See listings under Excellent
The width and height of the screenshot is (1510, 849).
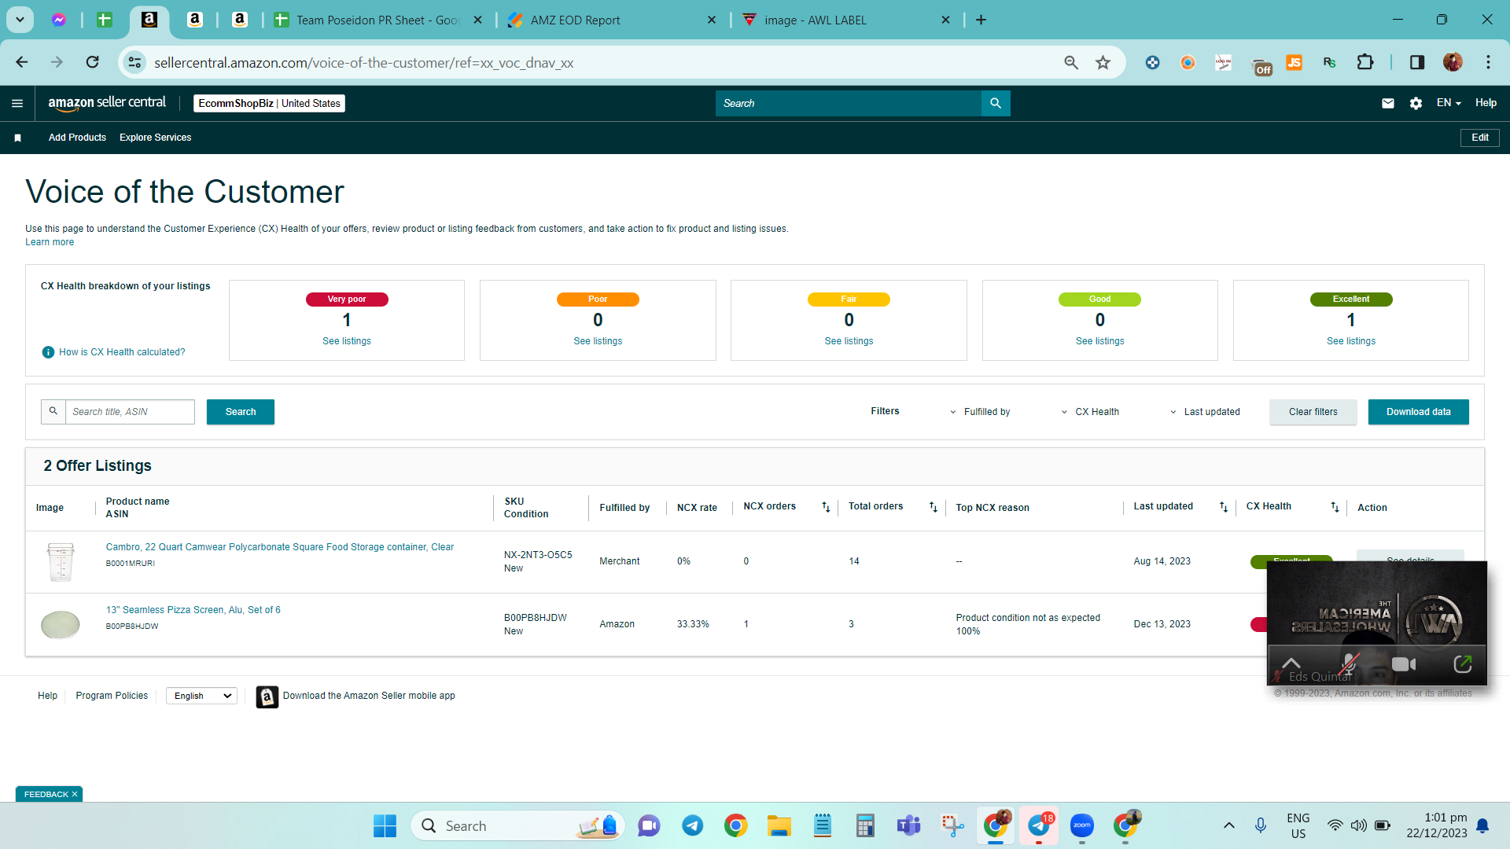pos(1351,341)
